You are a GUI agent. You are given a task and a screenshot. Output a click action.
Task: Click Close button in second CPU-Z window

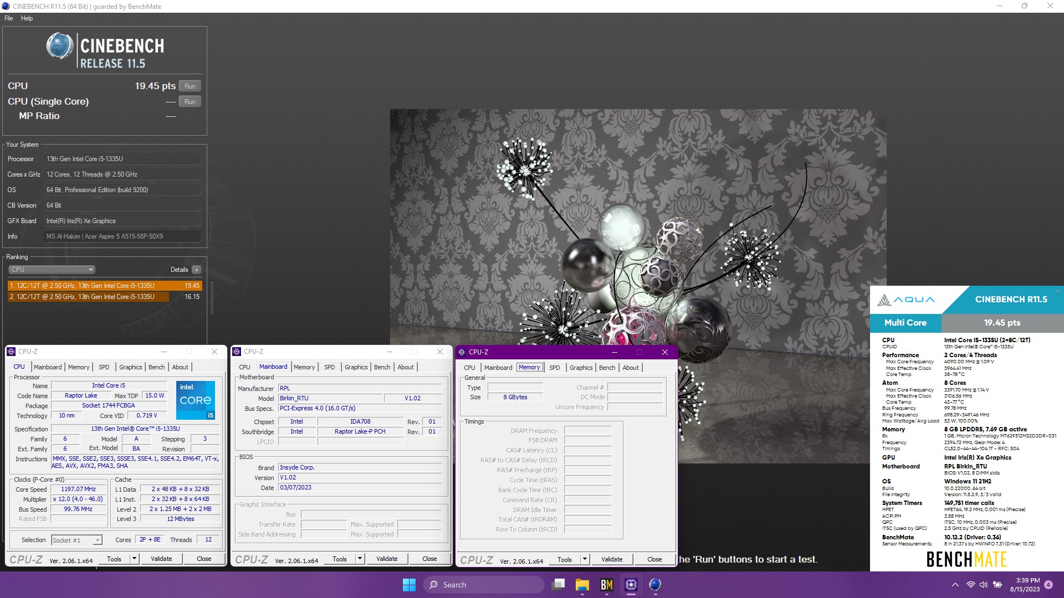click(429, 559)
